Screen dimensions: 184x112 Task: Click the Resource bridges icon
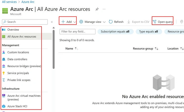pos(4,66)
